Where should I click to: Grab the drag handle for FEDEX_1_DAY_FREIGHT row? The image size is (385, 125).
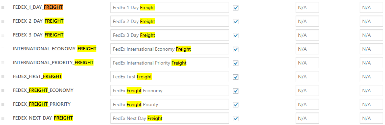pyautogui.click(x=3, y=7)
